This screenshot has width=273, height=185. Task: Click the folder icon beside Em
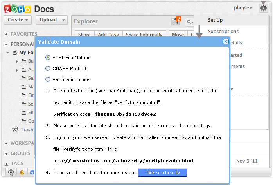pyautogui.click(x=24, y=95)
